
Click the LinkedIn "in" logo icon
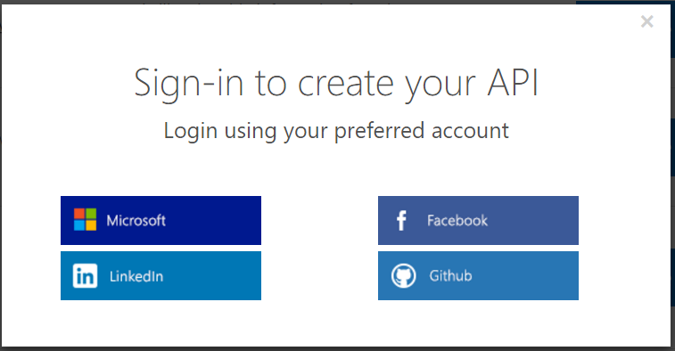point(85,276)
